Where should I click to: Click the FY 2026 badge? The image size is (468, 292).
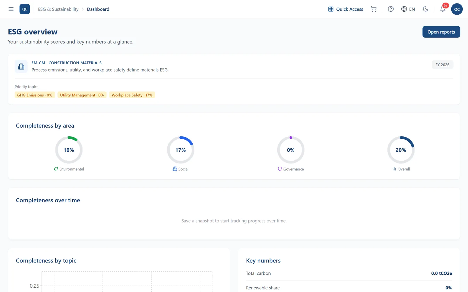click(442, 65)
